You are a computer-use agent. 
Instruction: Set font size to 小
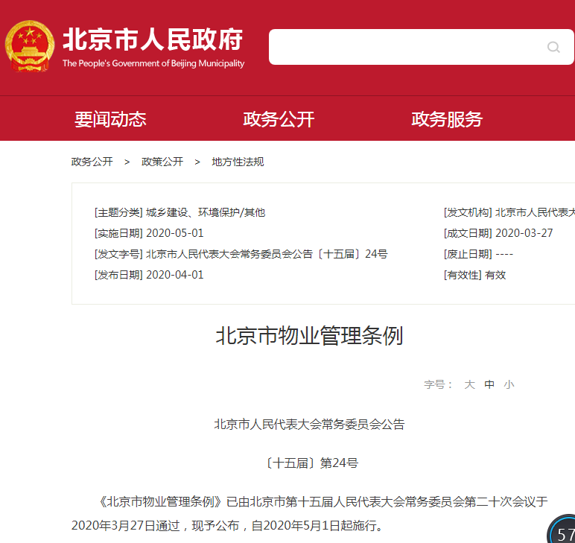[509, 384]
